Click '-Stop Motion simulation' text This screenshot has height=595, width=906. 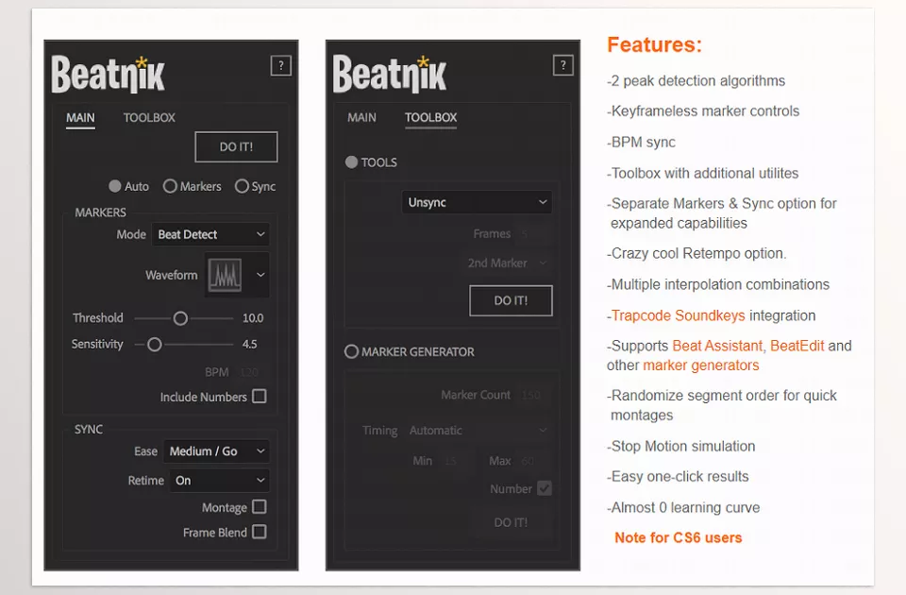click(x=680, y=447)
